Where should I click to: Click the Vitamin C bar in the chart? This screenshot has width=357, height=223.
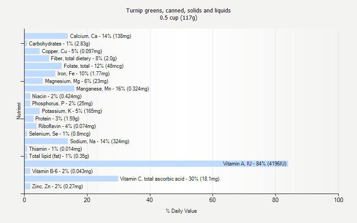click(x=71, y=179)
